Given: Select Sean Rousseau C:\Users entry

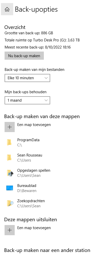Looking at the screenshot, I should [46, 158].
